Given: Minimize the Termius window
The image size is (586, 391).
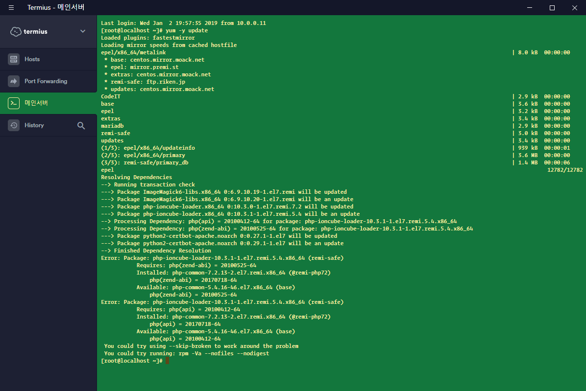Looking at the screenshot, I should pyautogui.click(x=530, y=7).
